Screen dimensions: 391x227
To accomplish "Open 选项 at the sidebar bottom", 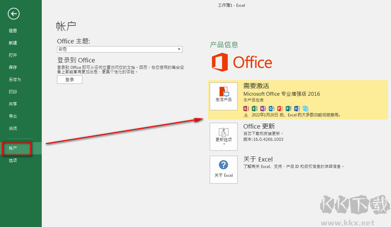I will [x=13, y=160].
